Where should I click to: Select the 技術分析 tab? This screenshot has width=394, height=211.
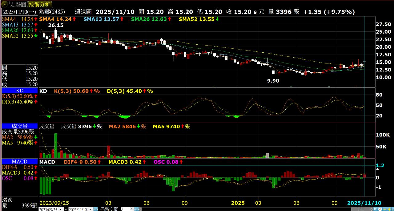tap(40, 4)
